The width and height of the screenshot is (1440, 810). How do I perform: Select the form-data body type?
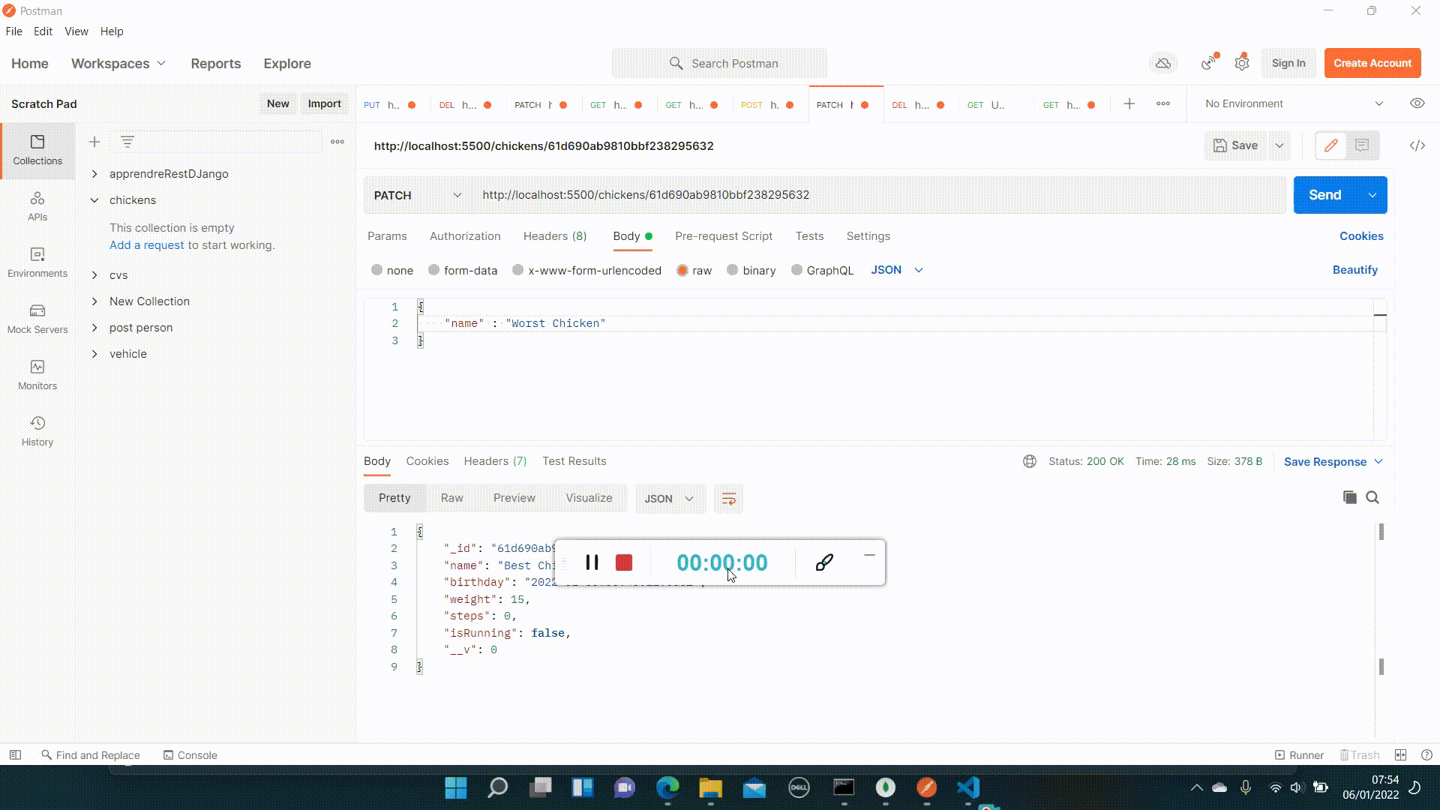(463, 270)
